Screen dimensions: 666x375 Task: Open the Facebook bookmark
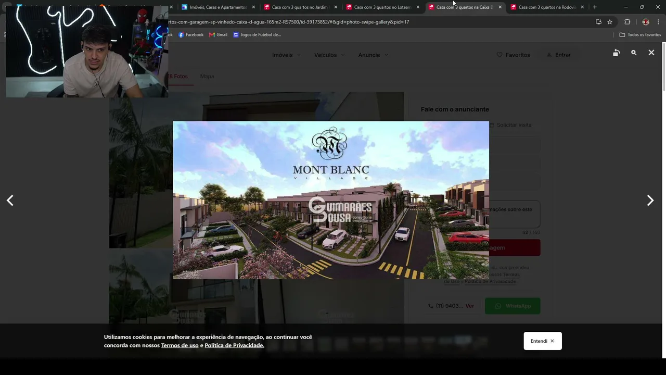coord(191,35)
